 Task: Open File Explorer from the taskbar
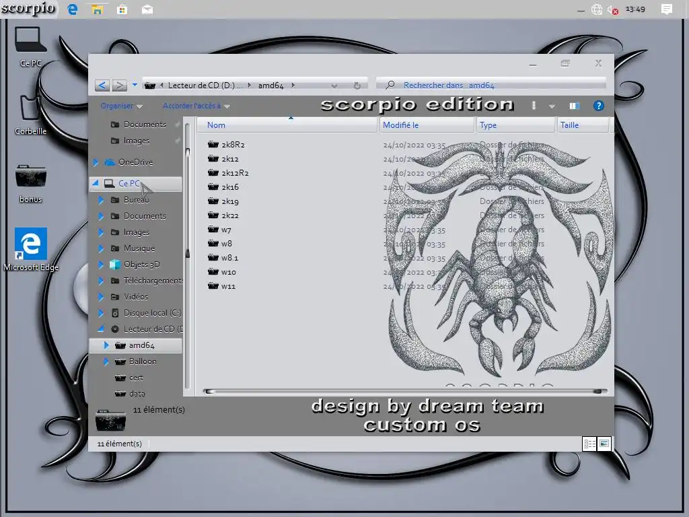click(98, 9)
